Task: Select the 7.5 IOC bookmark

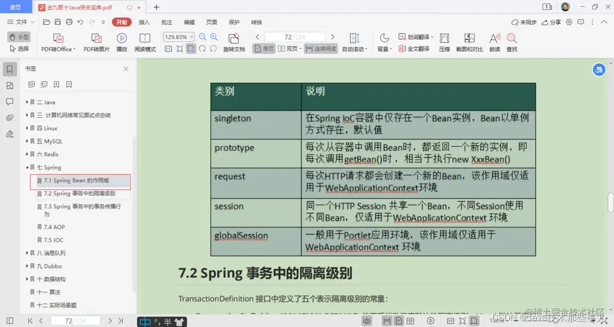Action: [x=53, y=240]
